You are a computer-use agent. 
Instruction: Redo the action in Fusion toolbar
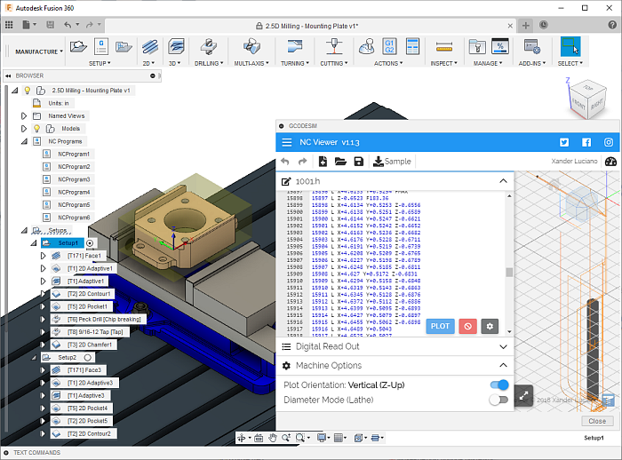click(90, 25)
